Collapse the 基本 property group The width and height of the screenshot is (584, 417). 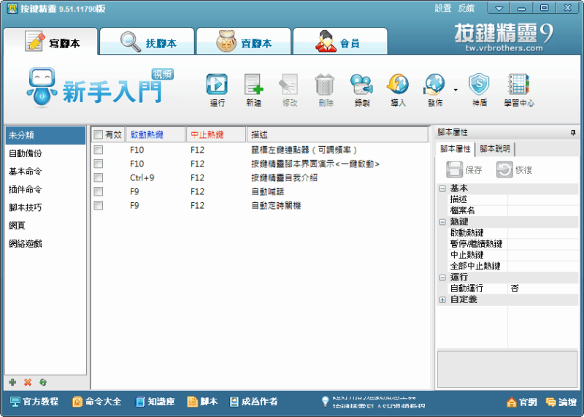[x=442, y=188]
